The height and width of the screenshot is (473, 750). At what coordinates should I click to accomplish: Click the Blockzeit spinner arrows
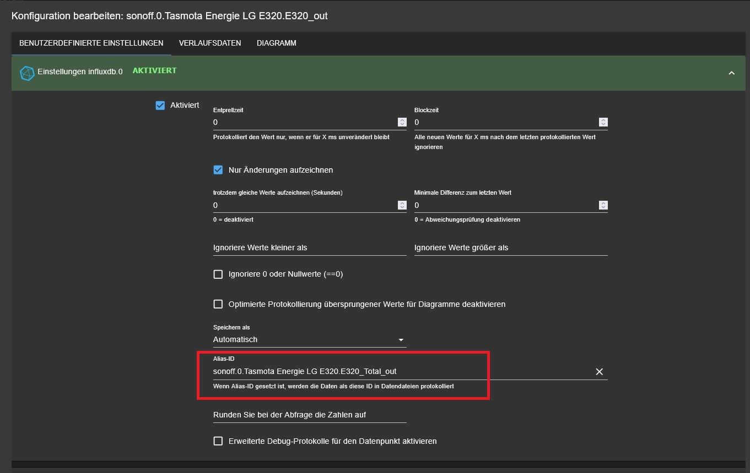(x=603, y=122)
